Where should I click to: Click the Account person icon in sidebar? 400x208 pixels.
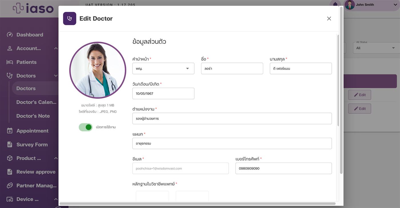click(10, 48)
